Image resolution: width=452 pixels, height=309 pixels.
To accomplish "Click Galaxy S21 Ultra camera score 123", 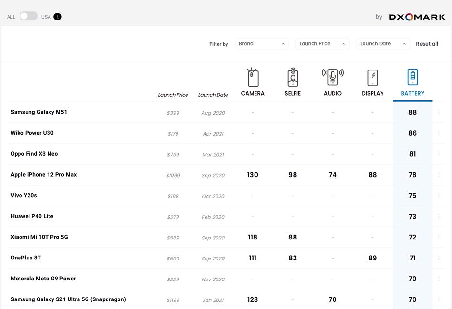I will [253, 299].
